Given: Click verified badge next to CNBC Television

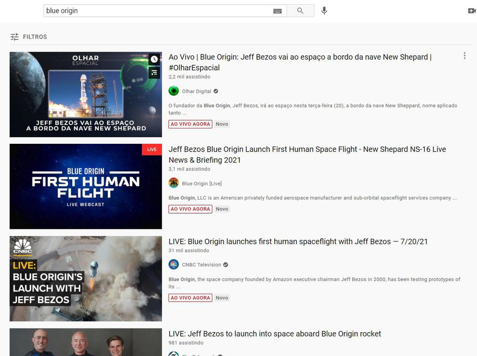Looking at the screenshot, I should 225,265.
